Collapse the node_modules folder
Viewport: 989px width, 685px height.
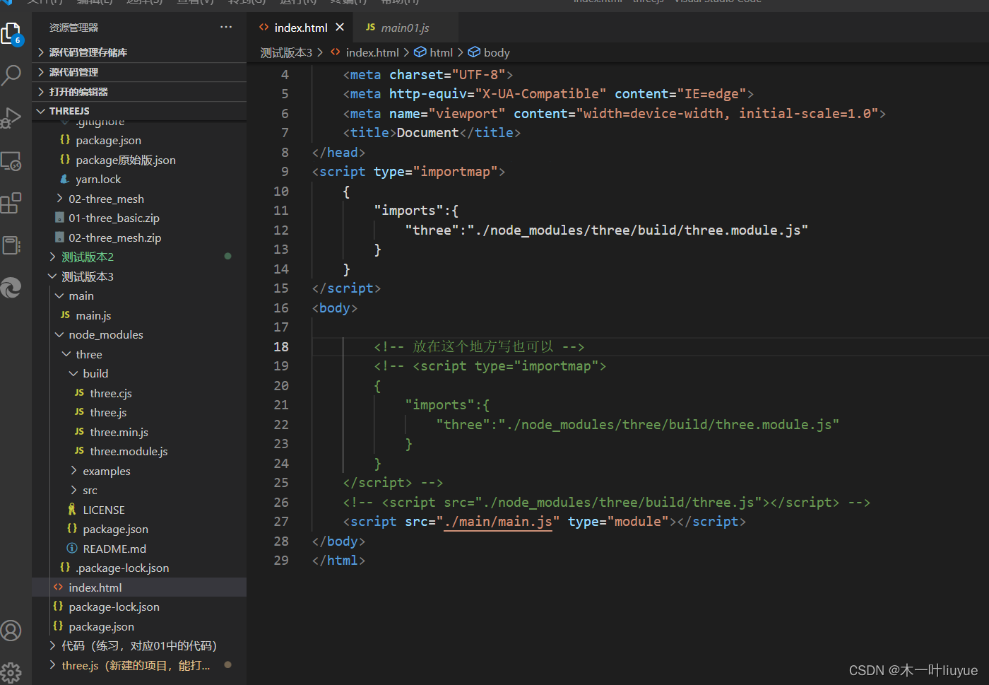coord(139,334)
